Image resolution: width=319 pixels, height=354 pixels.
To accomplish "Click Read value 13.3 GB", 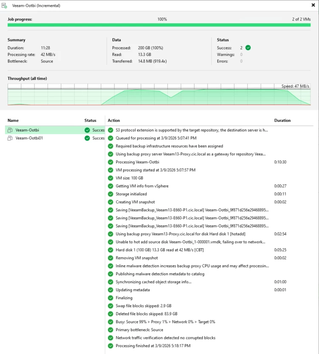I will click(144, 54).
